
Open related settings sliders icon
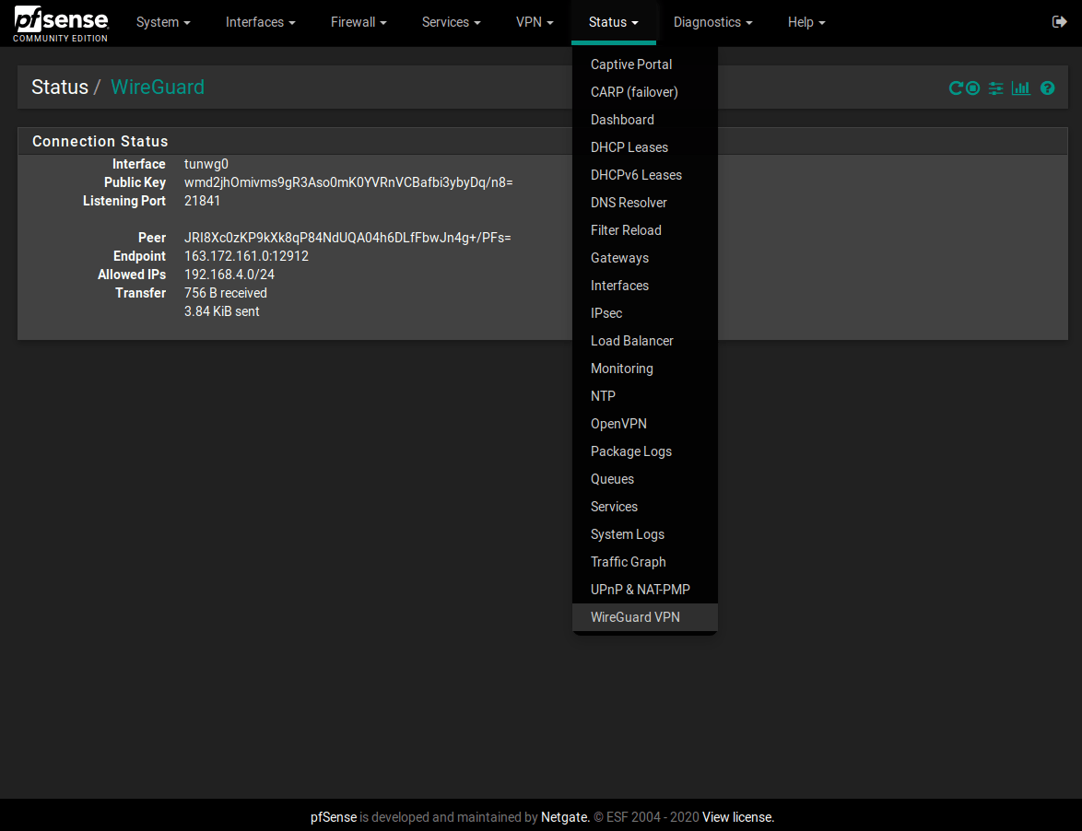pyautogui.click(x=995, y=88)
